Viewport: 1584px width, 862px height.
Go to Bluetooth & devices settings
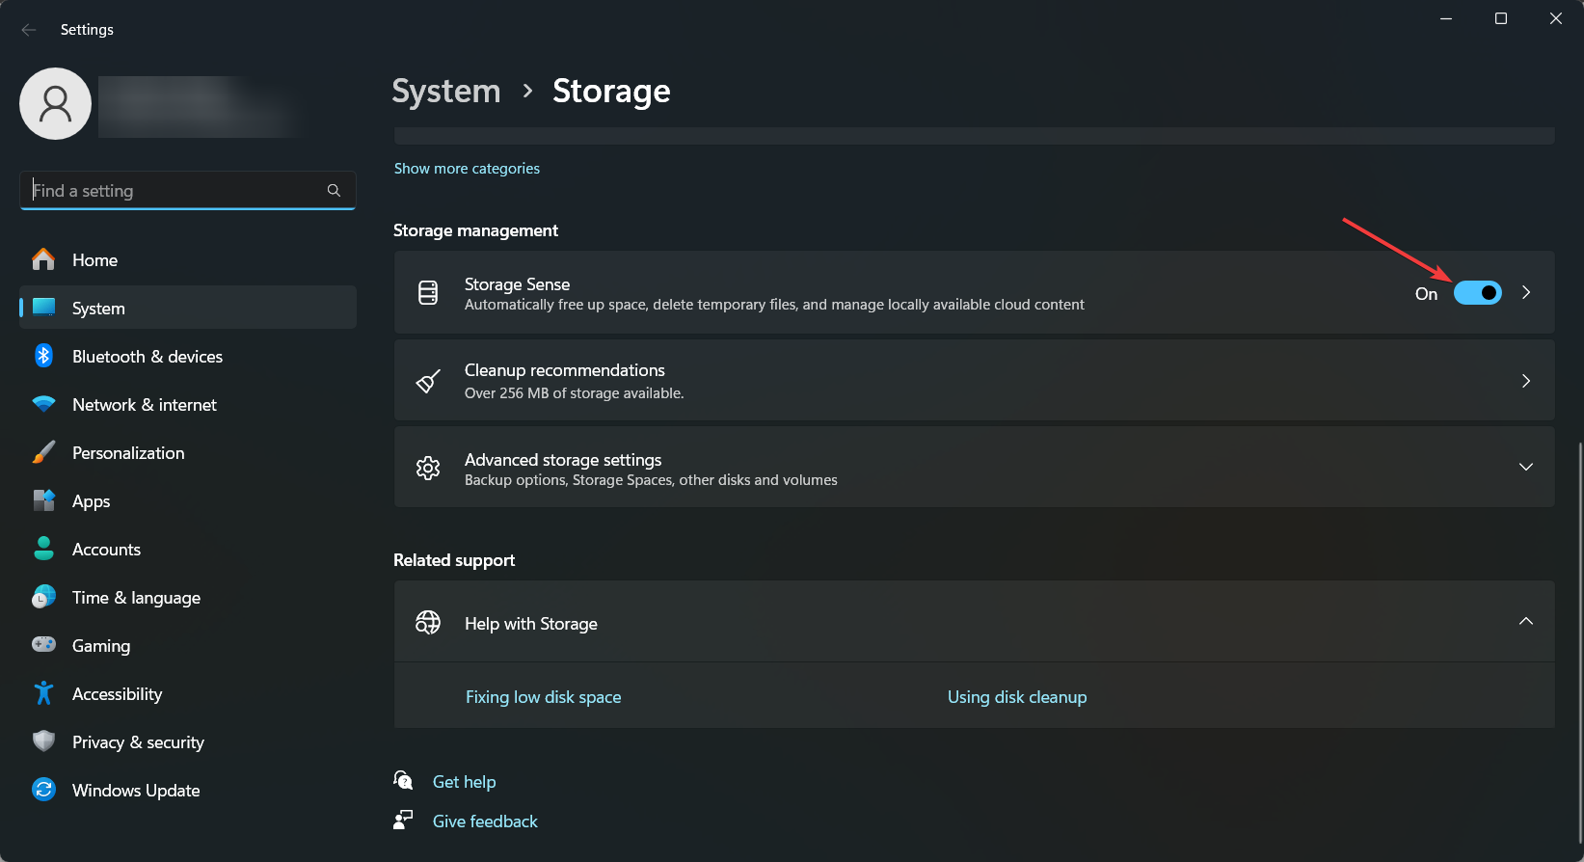pyautogui.click(x=188, y=356)
